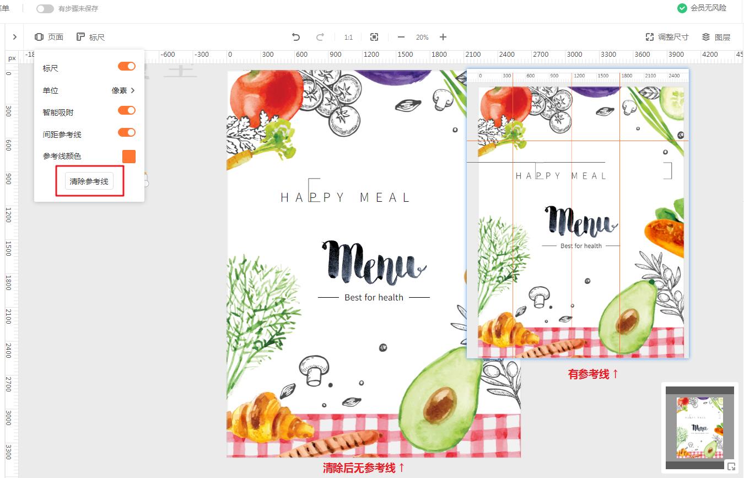Toggle the 有步骤未保存 switch
744x478 pixels.
tap(45, 9)
